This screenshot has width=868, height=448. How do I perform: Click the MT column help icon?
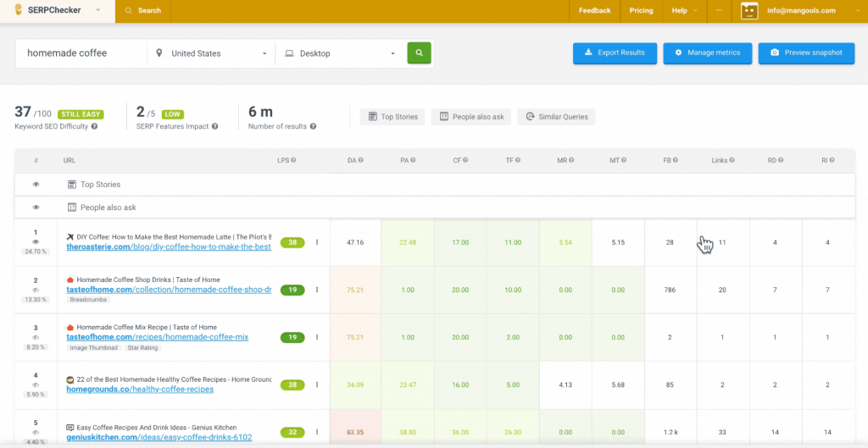(x=624, y=160)
